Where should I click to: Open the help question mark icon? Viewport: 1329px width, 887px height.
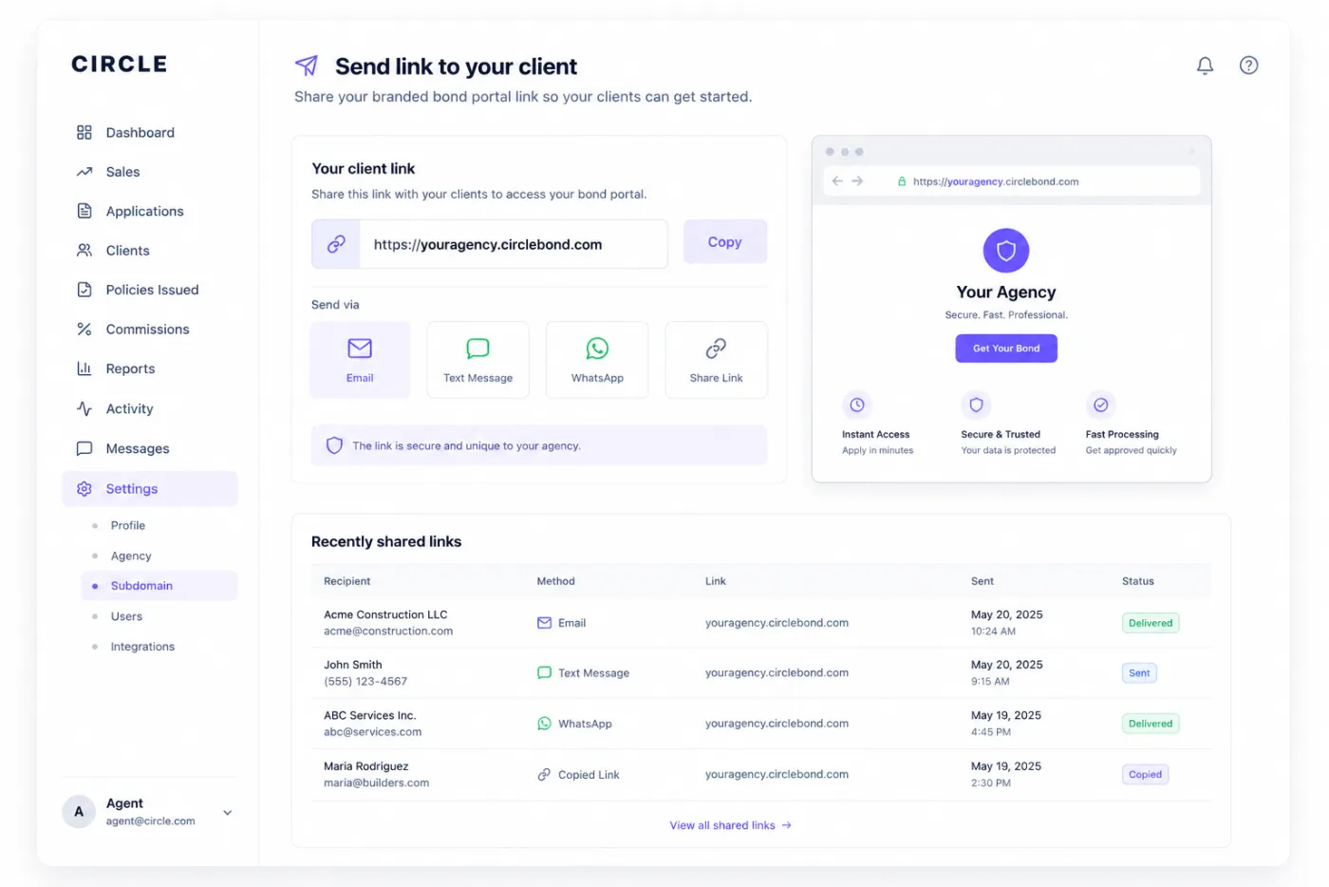point(1248,66)
